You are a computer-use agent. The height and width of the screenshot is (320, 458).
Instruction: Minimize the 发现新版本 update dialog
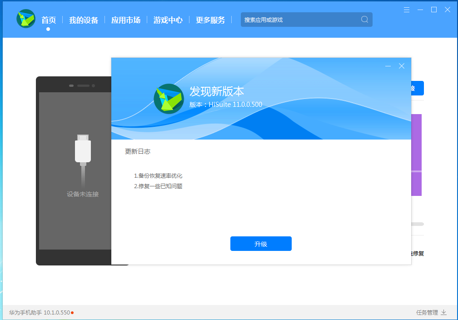coord(388,66)
